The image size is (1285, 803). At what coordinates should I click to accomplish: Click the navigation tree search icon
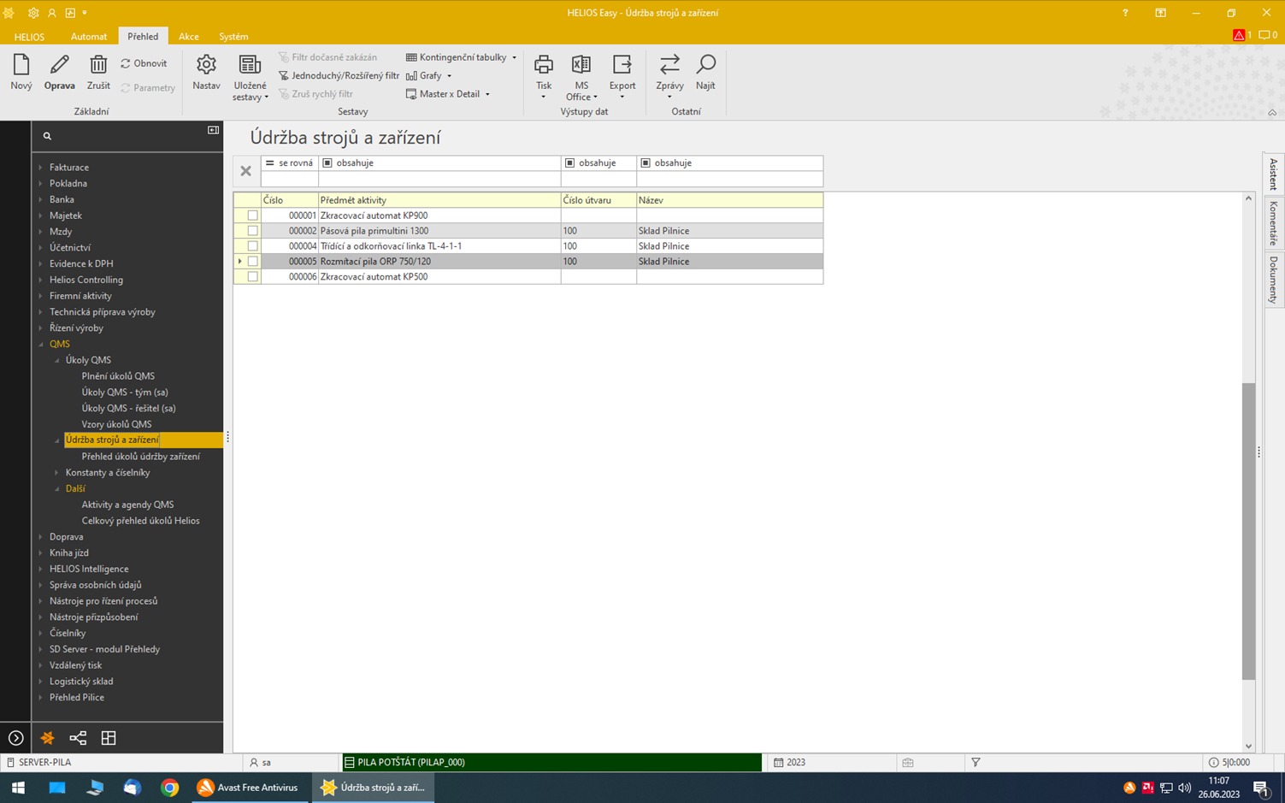(47, 136)
